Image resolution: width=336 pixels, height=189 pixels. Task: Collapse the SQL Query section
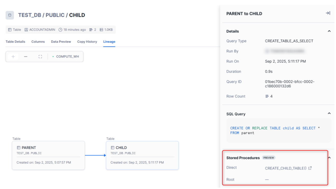329,113
